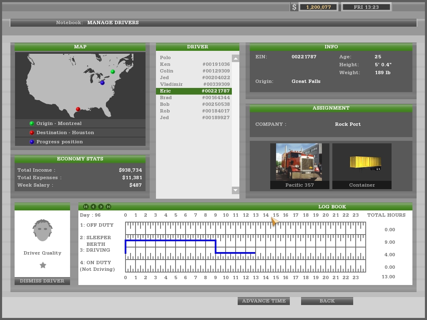Click the company name Rock Port
Image resolution: width=427 pixels, height=320 pixels.
click(x=348, y=124)
